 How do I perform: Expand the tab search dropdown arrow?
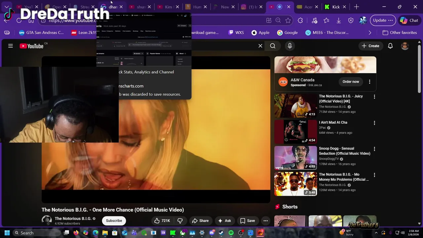click(7, 7)
